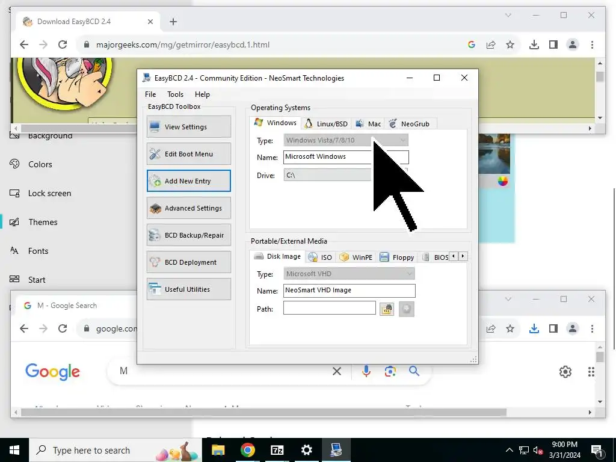Open a new tab next to EasyBCD download tab
The image size is (616, 462).
point(173,22)
